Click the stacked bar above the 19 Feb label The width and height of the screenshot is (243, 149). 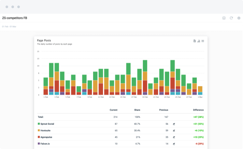[145, 77]
